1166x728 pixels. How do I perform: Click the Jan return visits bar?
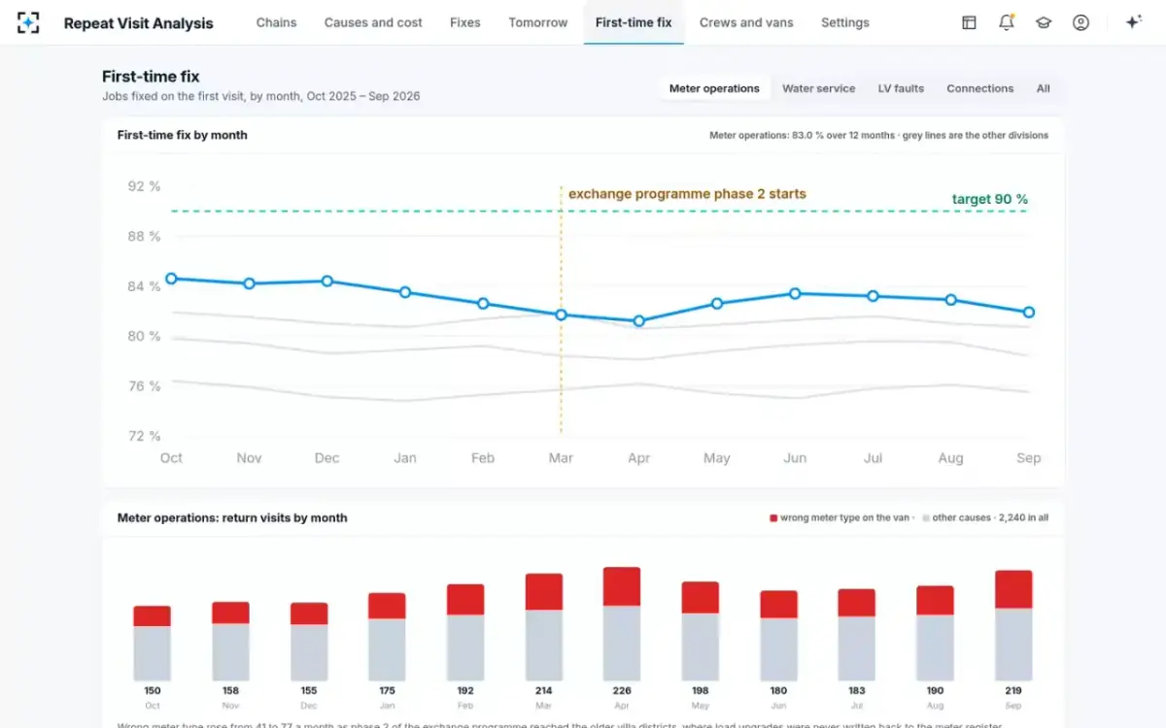click(x=387, y=637)
